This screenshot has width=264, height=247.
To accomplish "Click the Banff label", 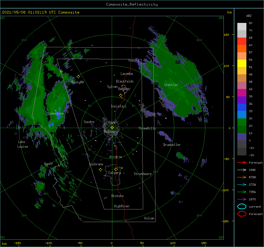I will [48, 164].
